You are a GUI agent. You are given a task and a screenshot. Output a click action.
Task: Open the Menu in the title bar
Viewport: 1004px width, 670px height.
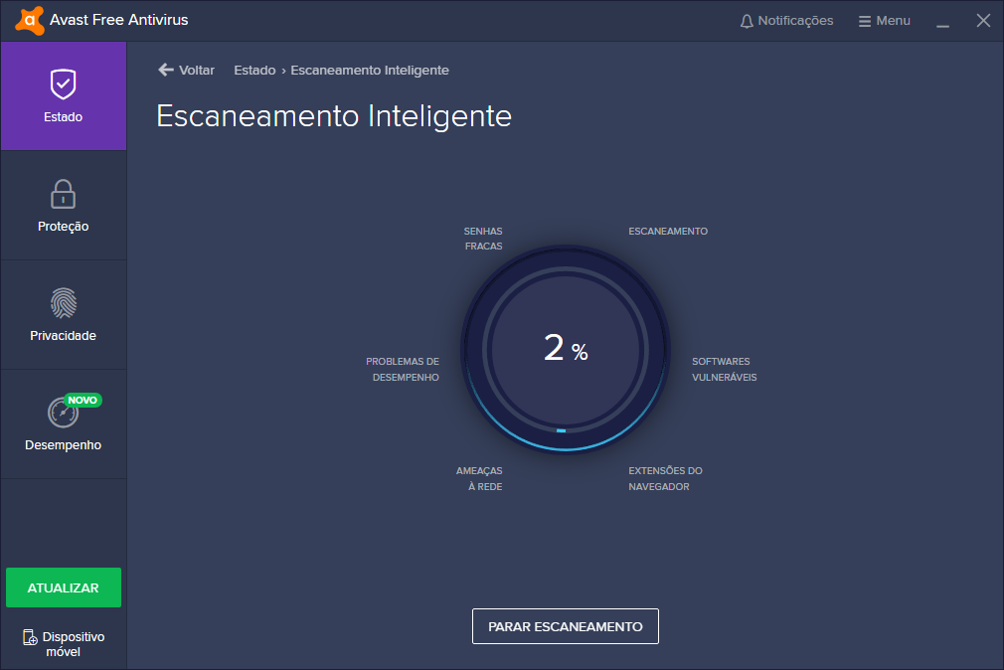[884, 19]
